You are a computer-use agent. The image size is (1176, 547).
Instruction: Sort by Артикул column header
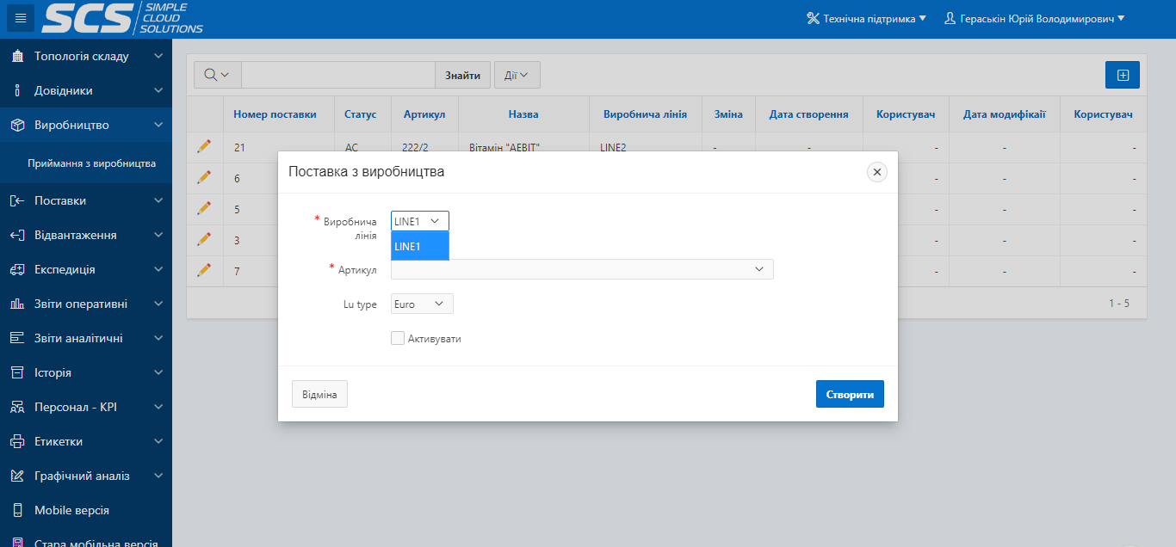point(424,114)
